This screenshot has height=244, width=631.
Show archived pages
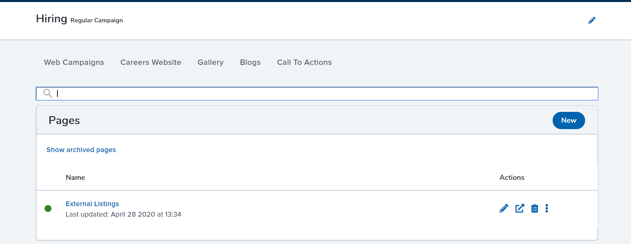(81, 150)
